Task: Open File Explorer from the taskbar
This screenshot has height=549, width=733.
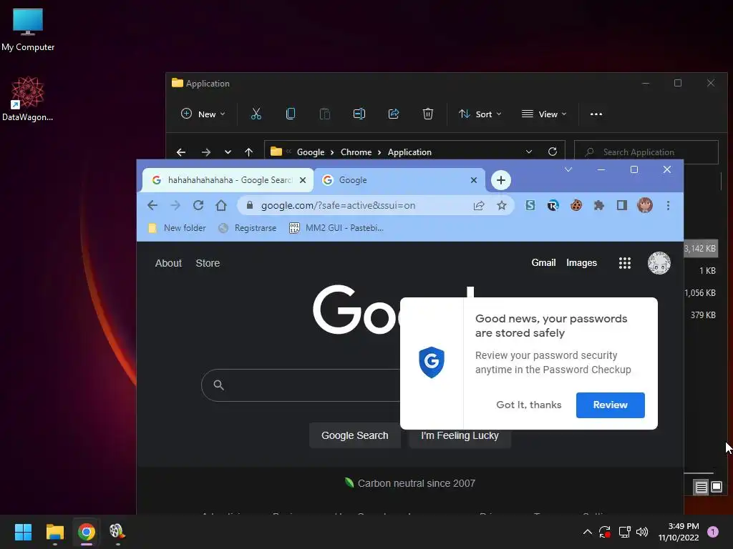Action: [x=54, y=532]
